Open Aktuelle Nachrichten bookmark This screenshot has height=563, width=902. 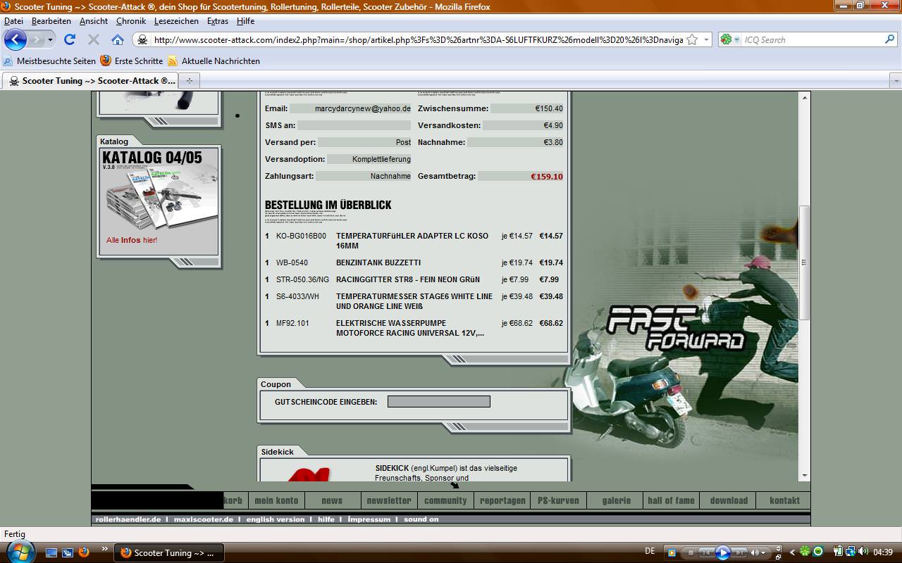point(214,61)
